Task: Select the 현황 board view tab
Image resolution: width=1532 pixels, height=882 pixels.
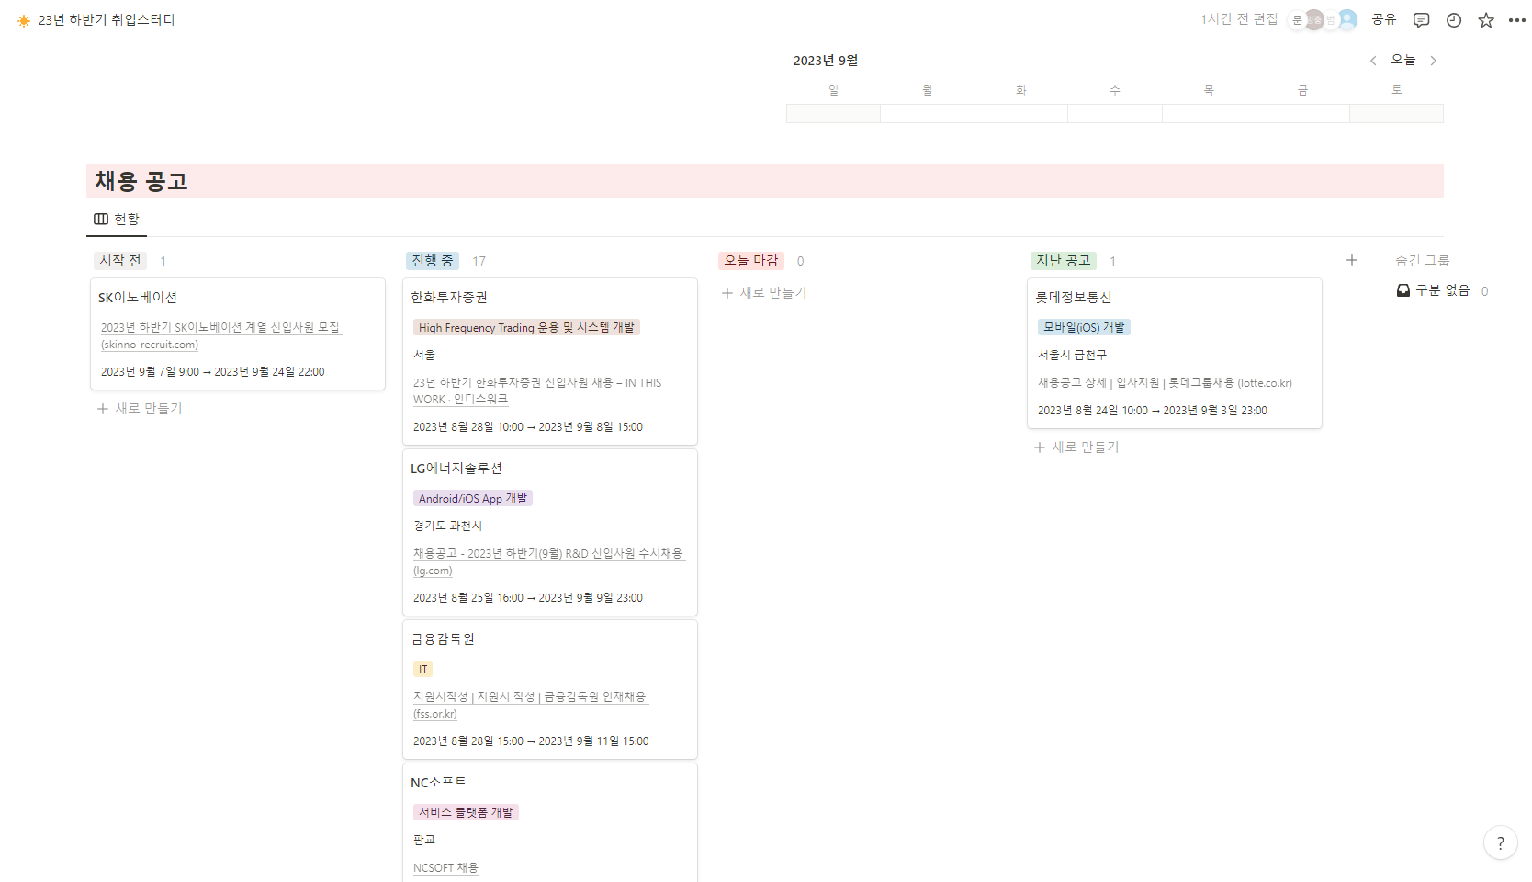Action: click(x=117, y=219)
